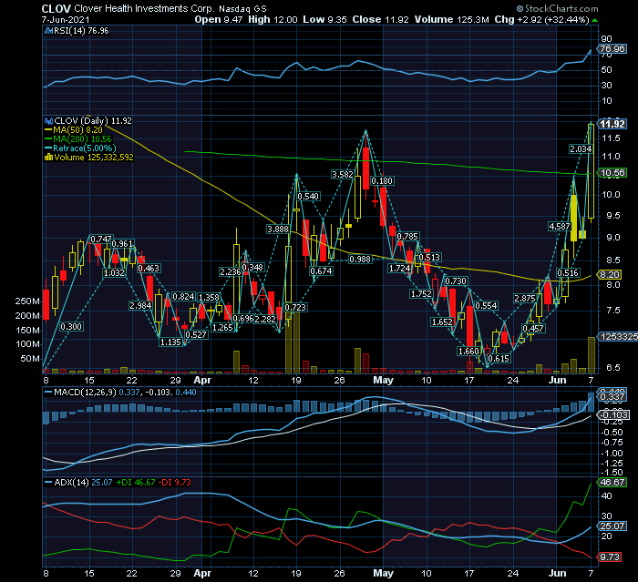This screenshot has height=582, width=638.
Task: Click the MA(50) 8.20 legend text
Action: (77, 130)
